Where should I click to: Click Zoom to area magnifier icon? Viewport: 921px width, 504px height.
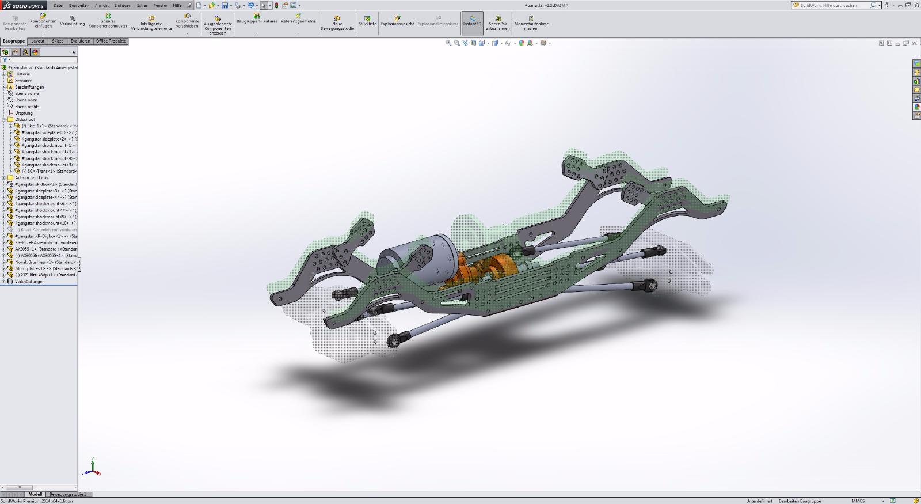[456, 43]
